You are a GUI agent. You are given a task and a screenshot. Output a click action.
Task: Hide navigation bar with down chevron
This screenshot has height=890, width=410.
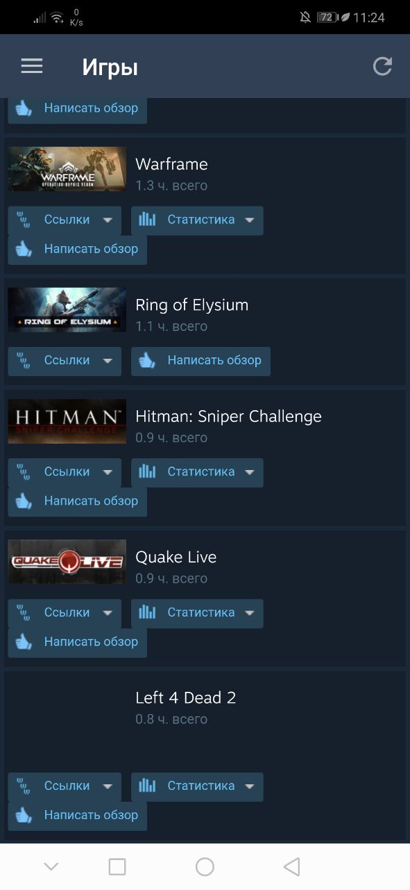click(51, 866)
